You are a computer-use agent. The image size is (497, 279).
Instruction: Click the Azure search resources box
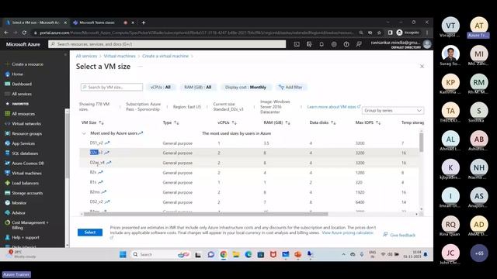(x=167, y=44)
